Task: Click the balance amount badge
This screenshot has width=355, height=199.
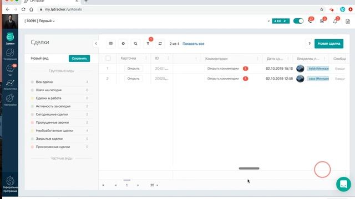Action: pos(281,21)
